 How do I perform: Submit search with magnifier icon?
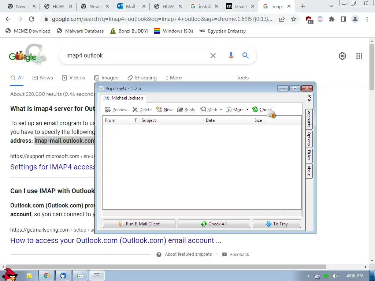click(245, 56)
